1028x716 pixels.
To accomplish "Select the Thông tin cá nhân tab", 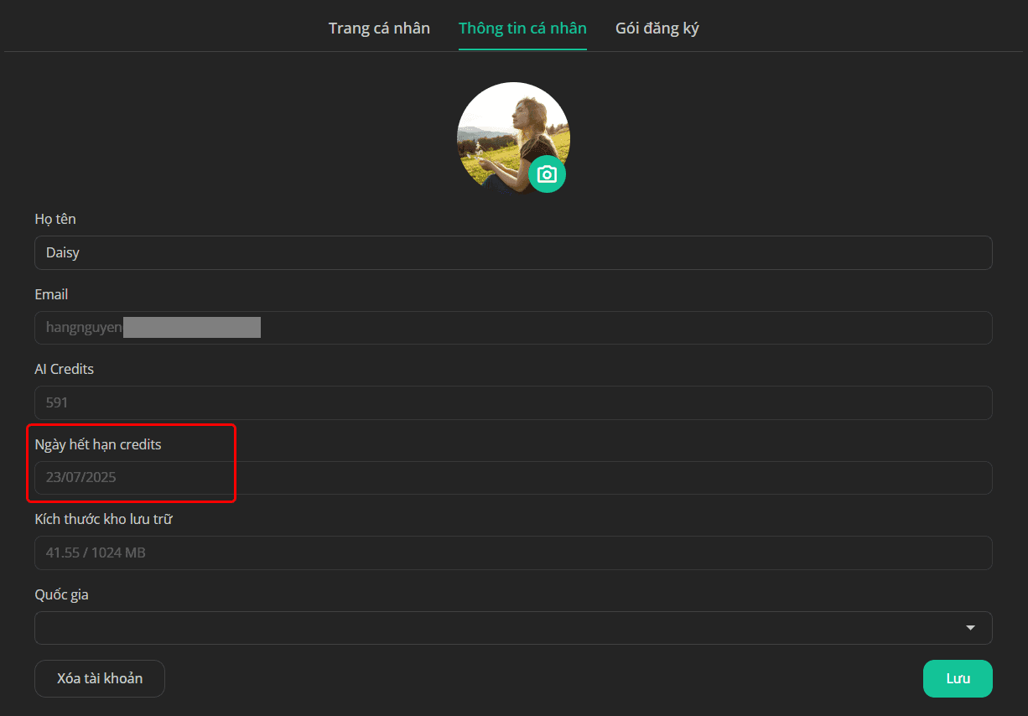I will click(522, 29).
